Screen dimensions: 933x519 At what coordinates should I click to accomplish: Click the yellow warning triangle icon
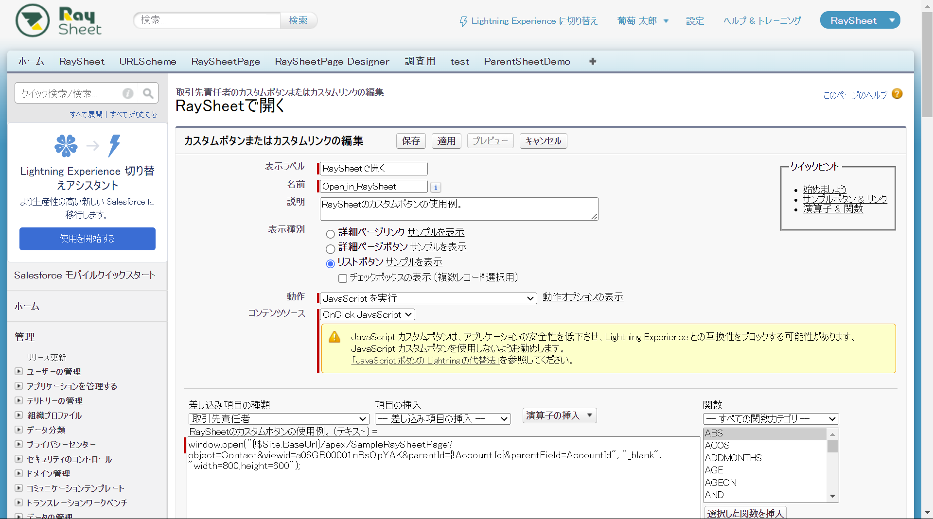pos(334,337)
